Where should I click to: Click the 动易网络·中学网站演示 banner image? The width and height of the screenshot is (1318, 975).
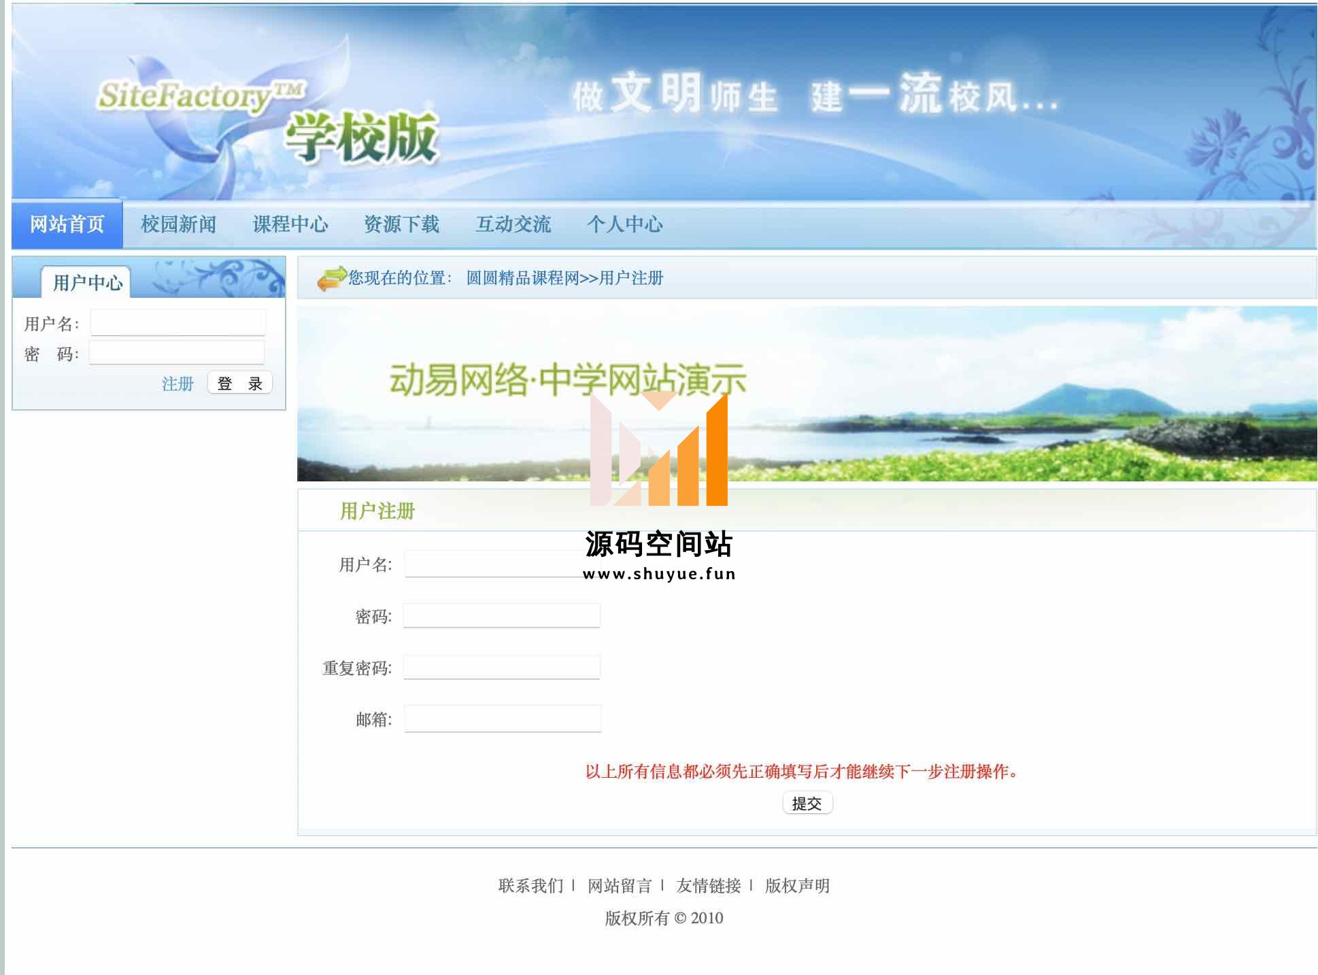click(807, 394)
